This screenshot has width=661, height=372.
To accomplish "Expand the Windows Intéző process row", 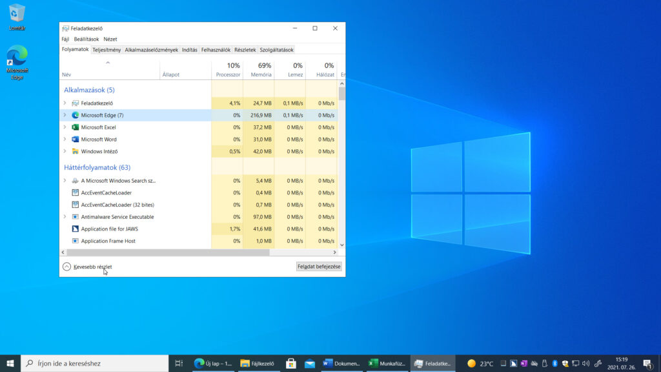I will tap(65, 151).
